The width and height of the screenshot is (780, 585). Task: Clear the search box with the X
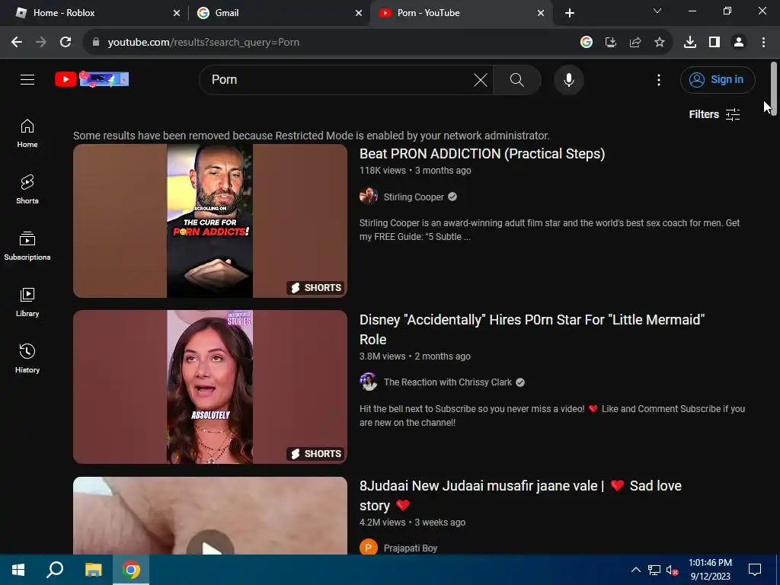pyautogui.click(x=481, y=79)
